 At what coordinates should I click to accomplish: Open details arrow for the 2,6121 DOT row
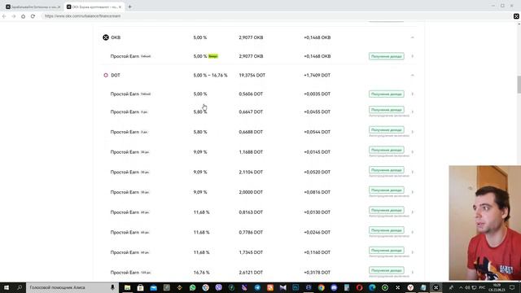coord(413,273)
